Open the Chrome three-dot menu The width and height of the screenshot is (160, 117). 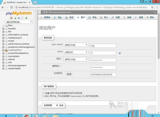tap(157, 7)
